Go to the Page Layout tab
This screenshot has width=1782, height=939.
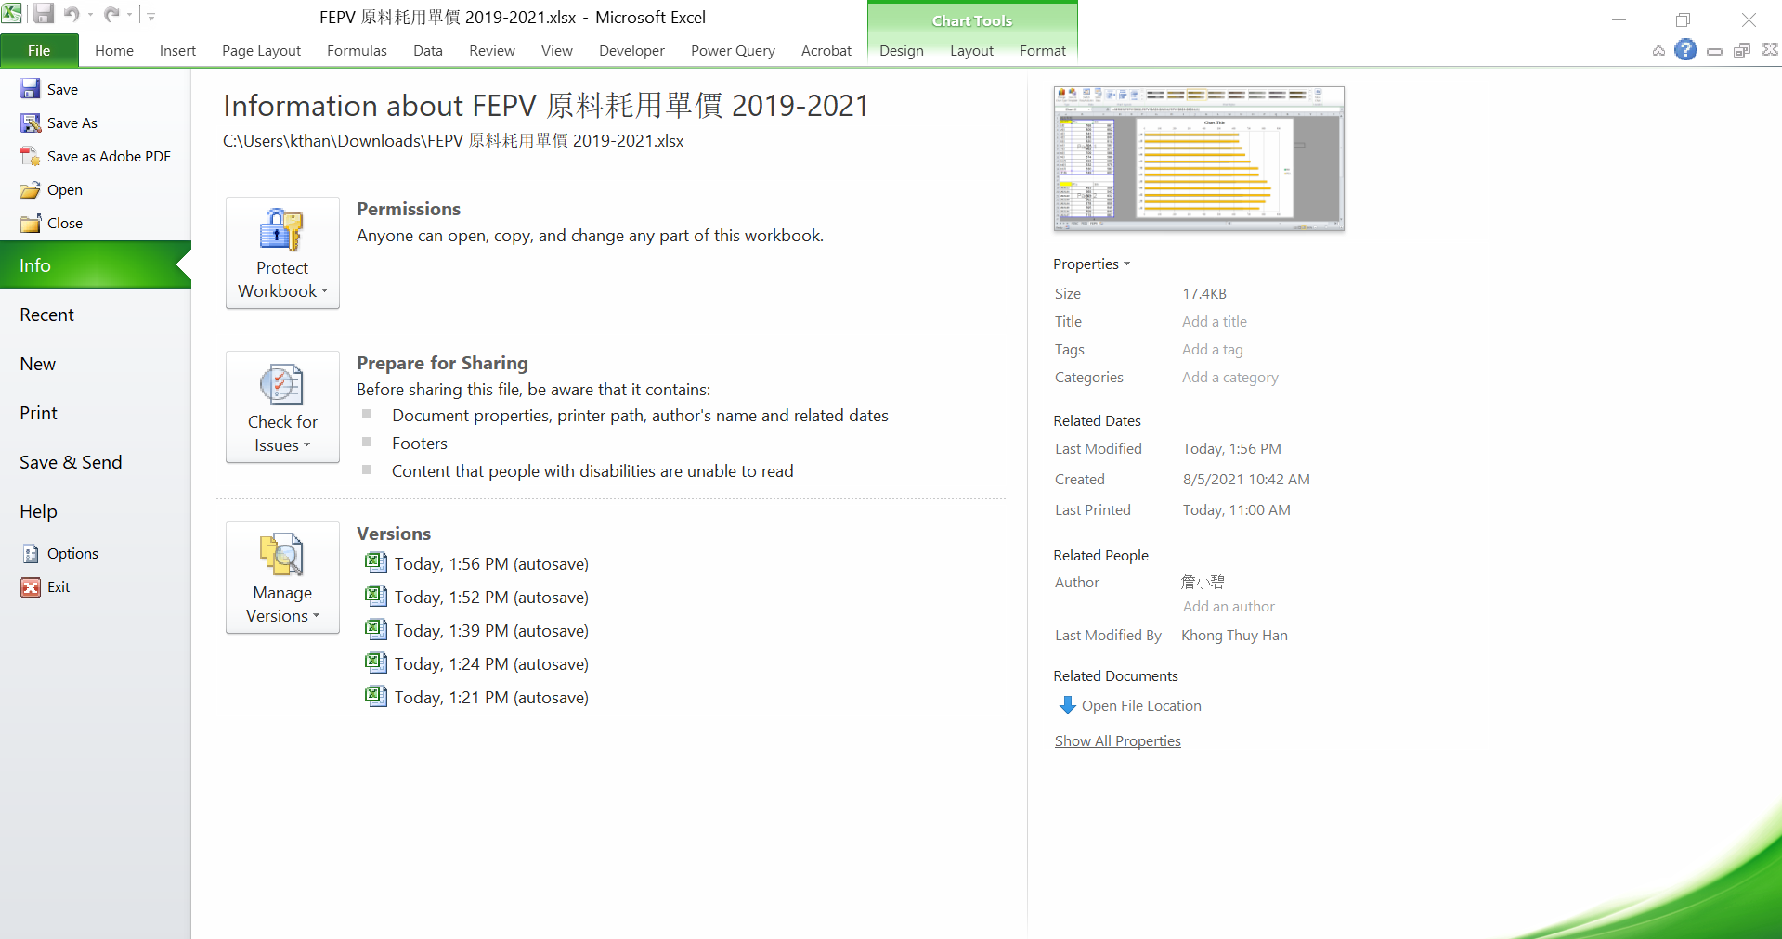coord(261,50)
